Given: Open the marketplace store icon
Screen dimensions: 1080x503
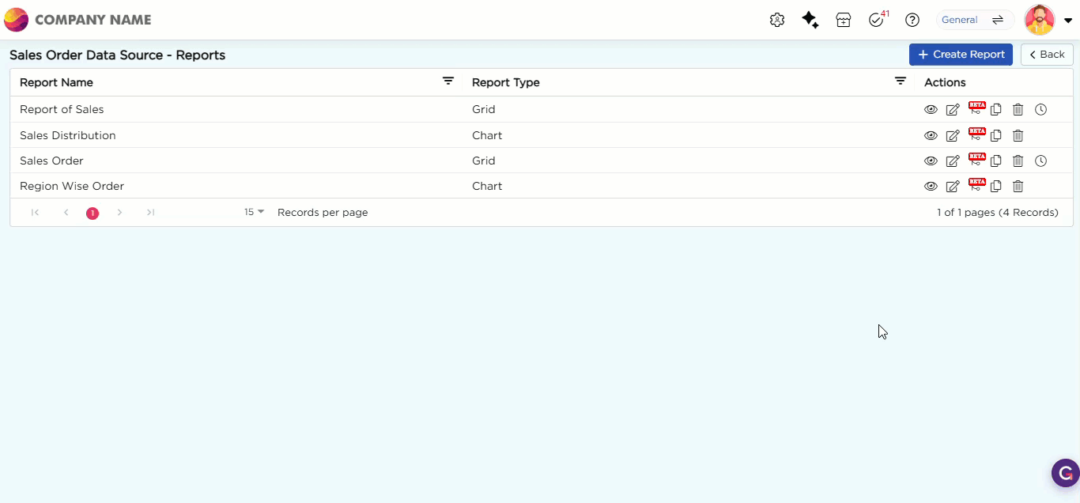Looking at the screenshot, I should pyautogui.click(x=844, y=21).
